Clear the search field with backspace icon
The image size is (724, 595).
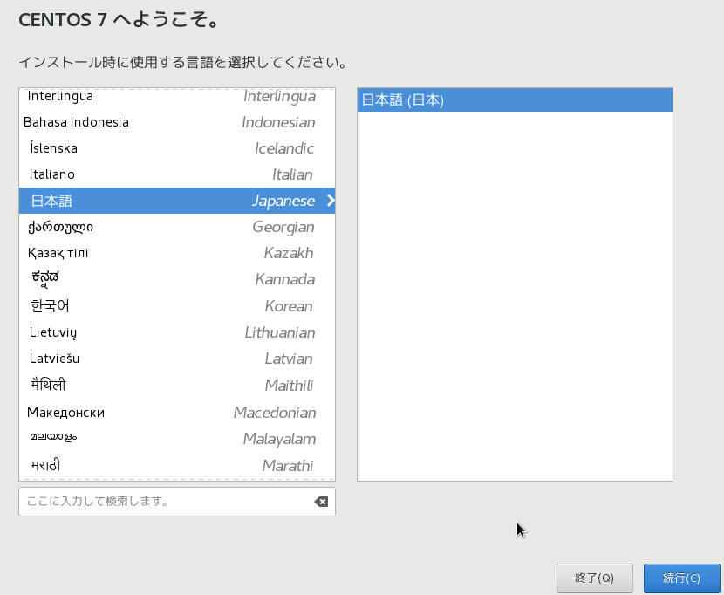point(321,502)
